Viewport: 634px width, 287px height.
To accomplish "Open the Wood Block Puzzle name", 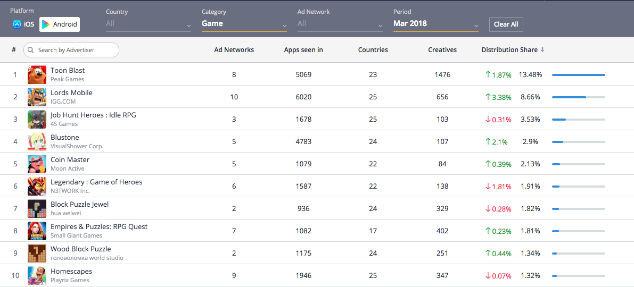I will click(x=80, y=249).
